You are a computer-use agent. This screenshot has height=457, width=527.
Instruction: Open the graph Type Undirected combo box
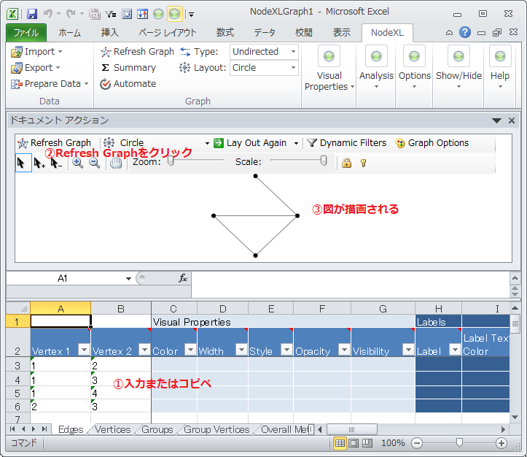pyautogui.click(x=264, y=52)
